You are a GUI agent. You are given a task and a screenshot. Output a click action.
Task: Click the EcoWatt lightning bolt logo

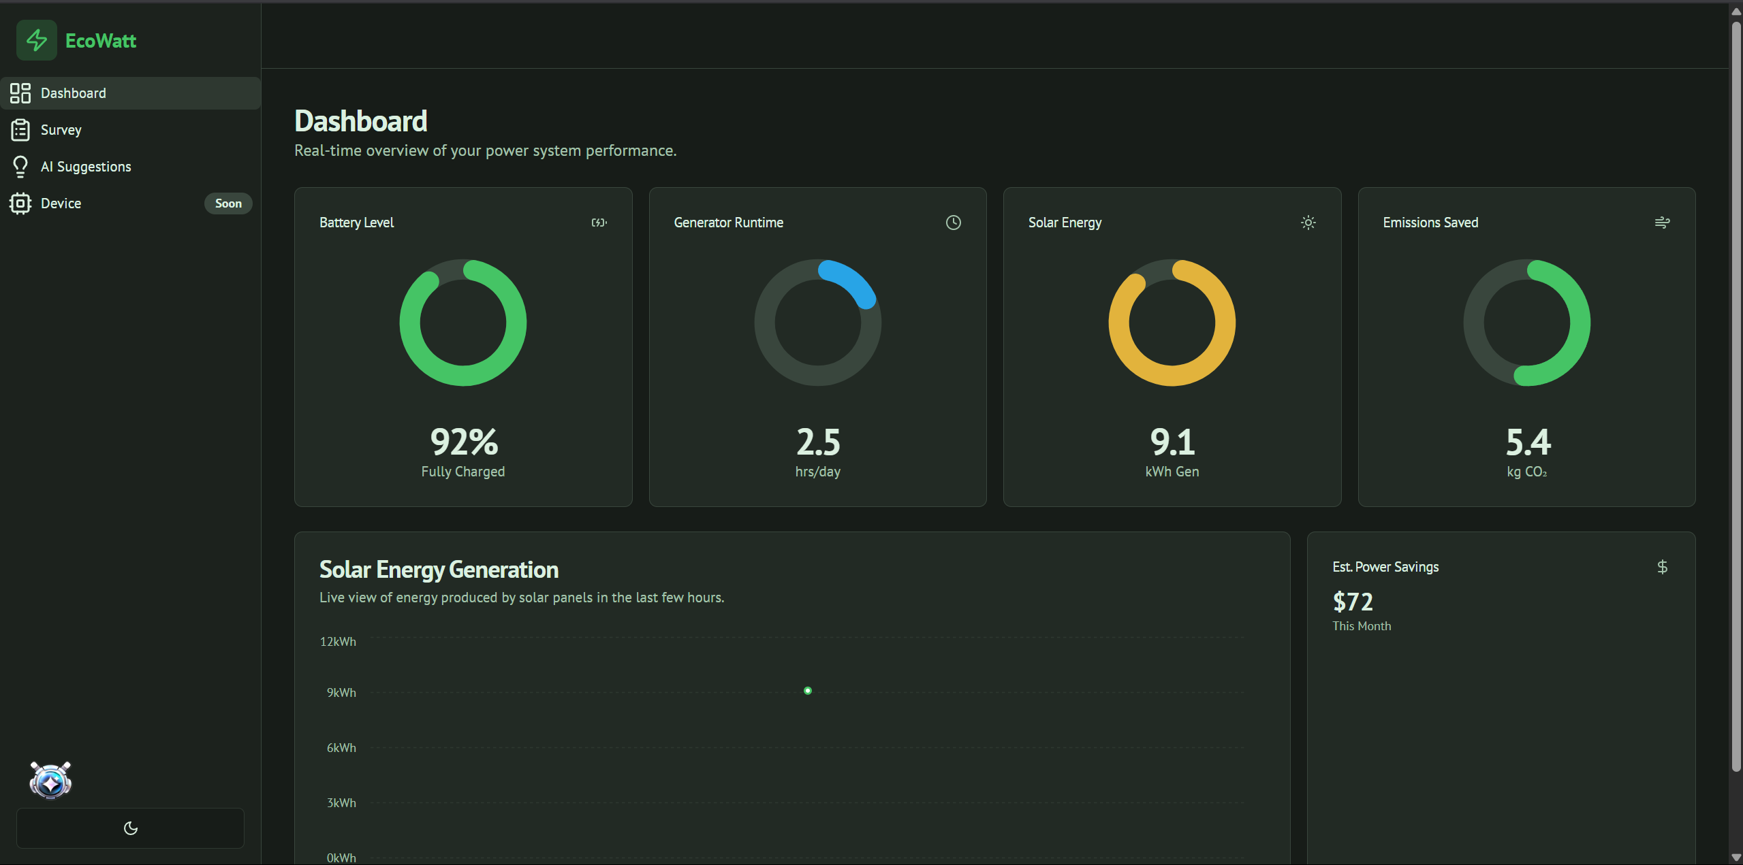tap(37, 40)
